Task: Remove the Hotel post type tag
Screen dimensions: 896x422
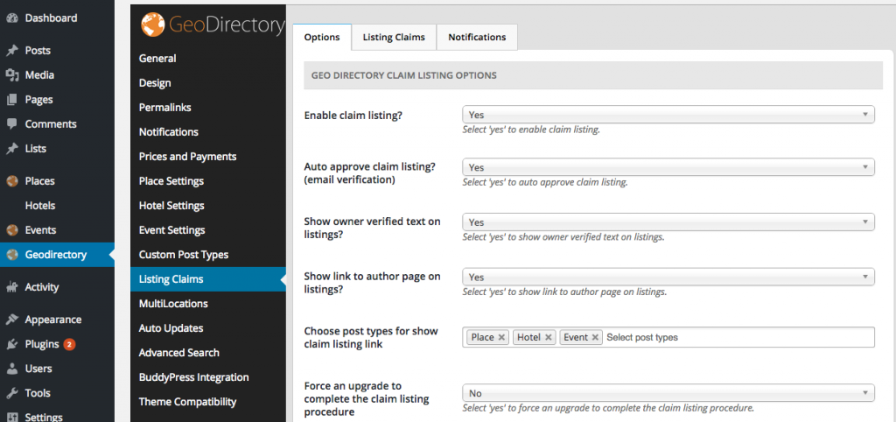Action: click(548, 337)
